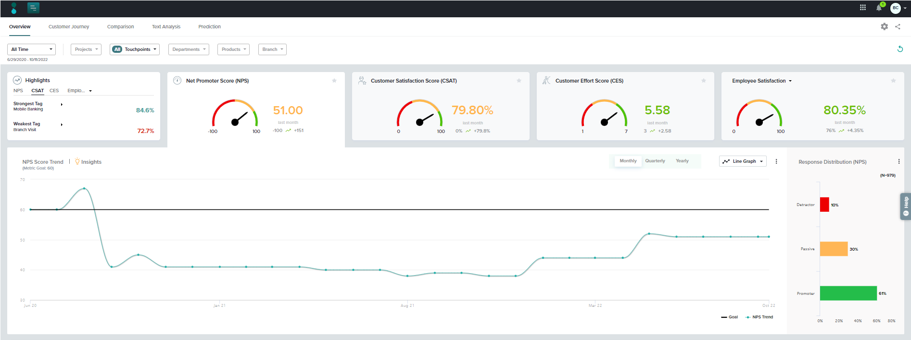
Task: Star the Customer Effort Score card
Action: point(704,81)
